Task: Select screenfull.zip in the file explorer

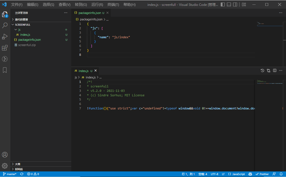Action: tap(27, 45)
